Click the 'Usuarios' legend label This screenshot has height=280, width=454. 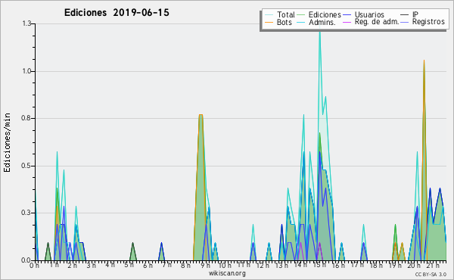click(369, 14)
